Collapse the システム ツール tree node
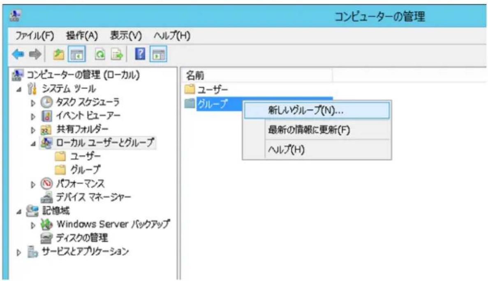 19,89
